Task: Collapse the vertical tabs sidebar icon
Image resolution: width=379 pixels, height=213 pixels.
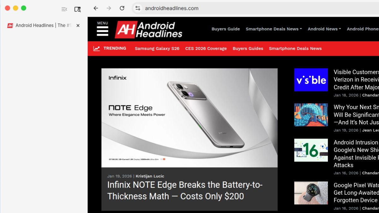Action: click(x=64, y=9)
